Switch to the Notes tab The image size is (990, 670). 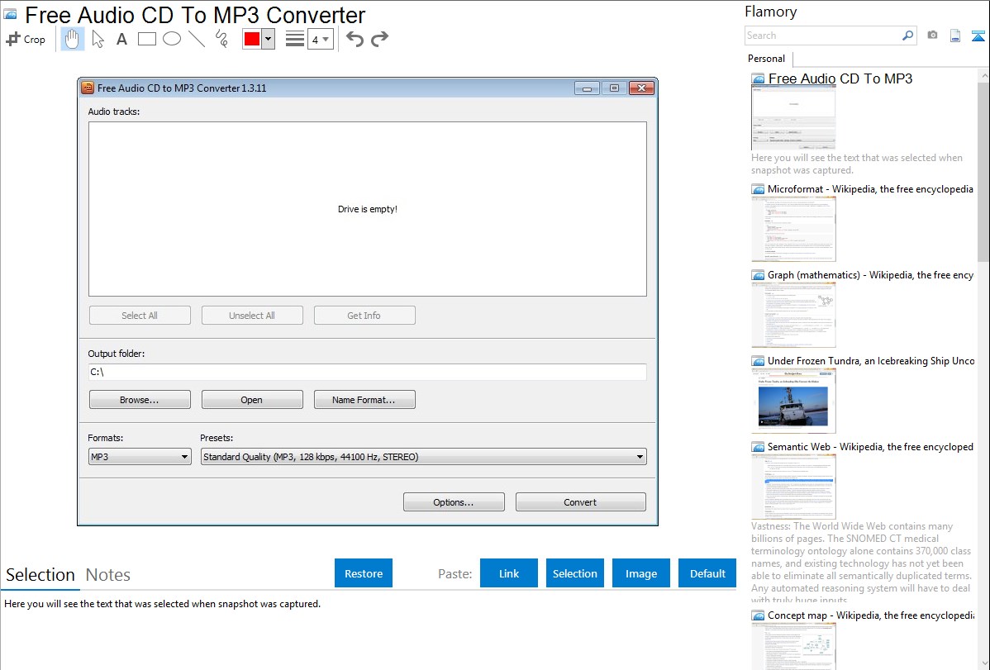coord(108,575)
